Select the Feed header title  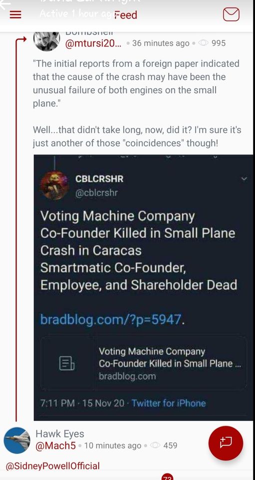point(126,14)
